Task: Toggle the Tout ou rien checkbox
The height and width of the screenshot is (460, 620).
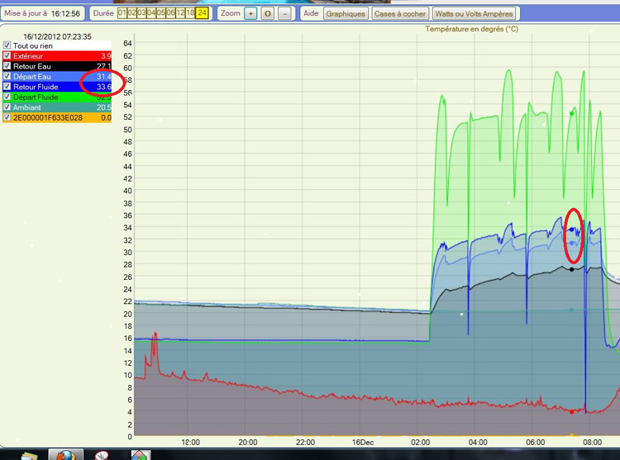Action: pos(7,45)
